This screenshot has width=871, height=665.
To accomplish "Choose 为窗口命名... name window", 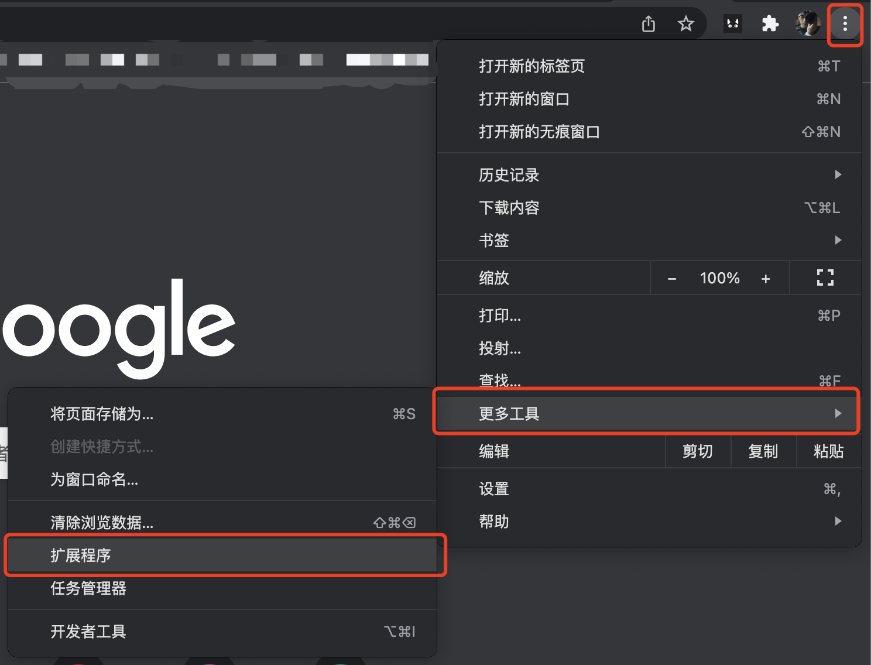I will pos(222,479).
